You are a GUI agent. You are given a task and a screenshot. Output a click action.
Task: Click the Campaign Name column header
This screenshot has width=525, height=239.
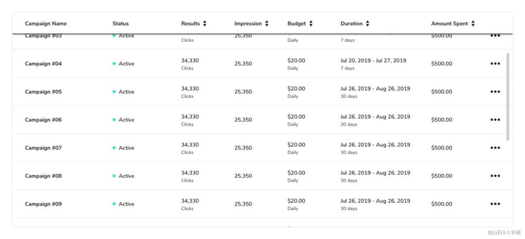pos(46,23)
